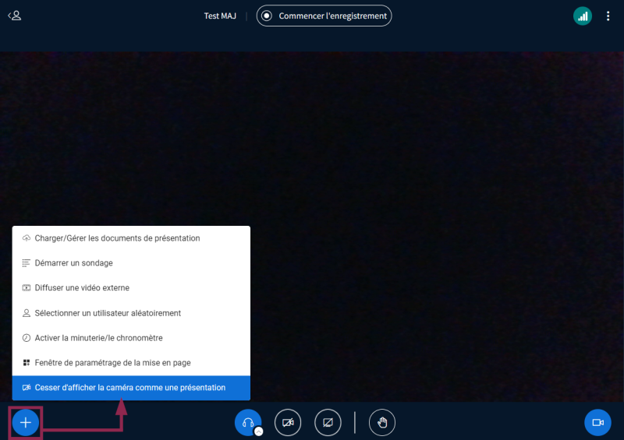
Task: Select Charger/Gérer les documents de présentation
Action: click(x=117, y=238)
